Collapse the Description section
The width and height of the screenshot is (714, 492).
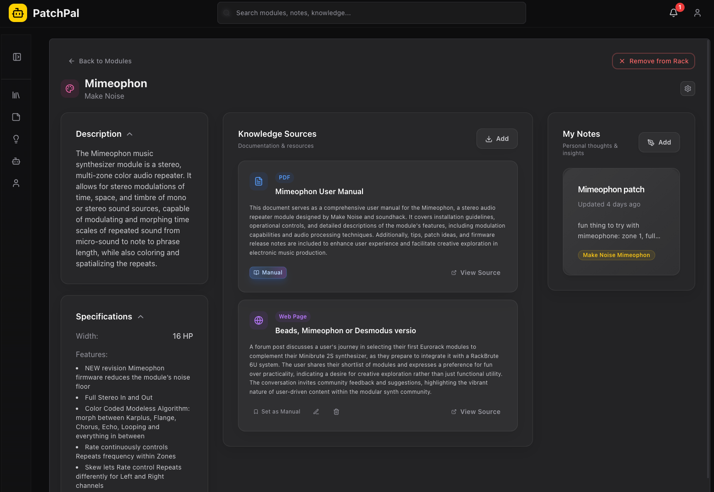click(129, 134)
